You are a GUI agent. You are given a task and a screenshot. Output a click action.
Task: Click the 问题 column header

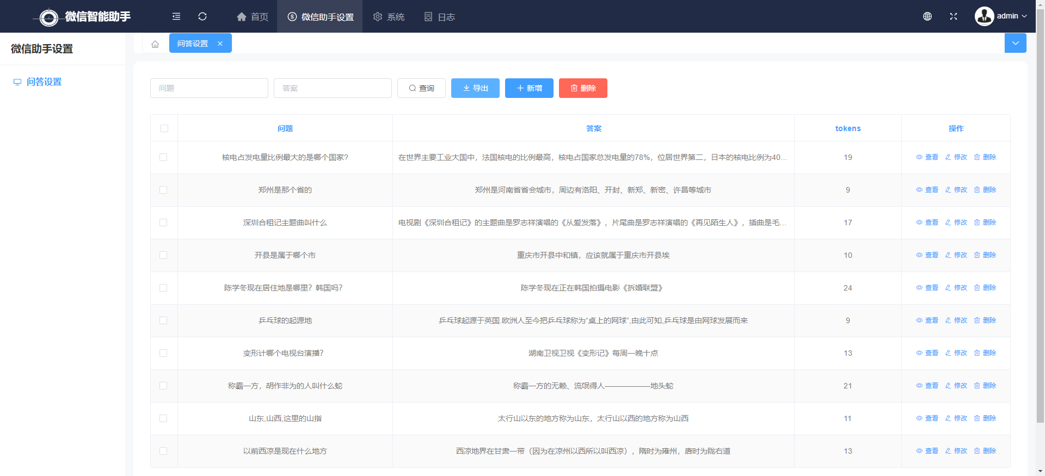pyautogui.click(x=285, y=128)
